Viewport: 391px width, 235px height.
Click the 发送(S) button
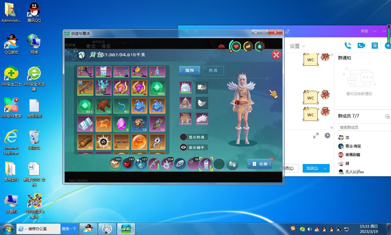click(312, 168)
